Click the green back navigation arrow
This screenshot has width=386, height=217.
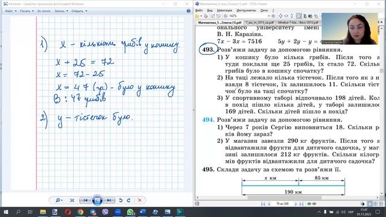pyautogui.click(x=309, y=204)
